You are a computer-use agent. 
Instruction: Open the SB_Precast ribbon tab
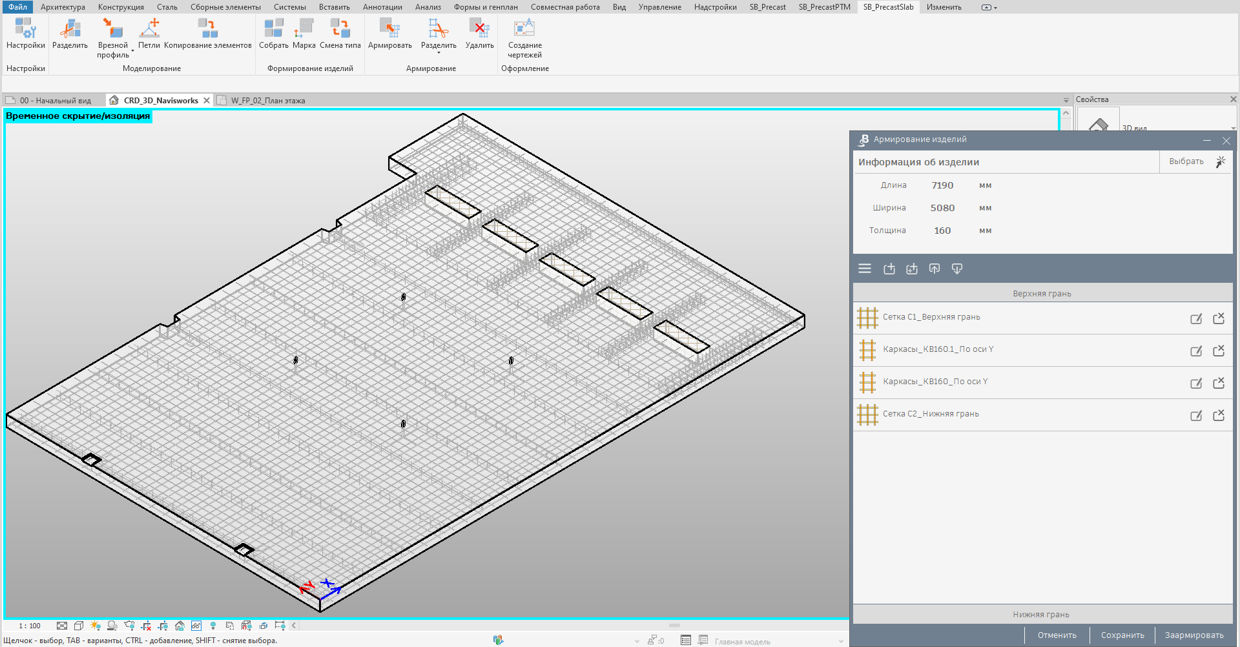tap(767, 7)
